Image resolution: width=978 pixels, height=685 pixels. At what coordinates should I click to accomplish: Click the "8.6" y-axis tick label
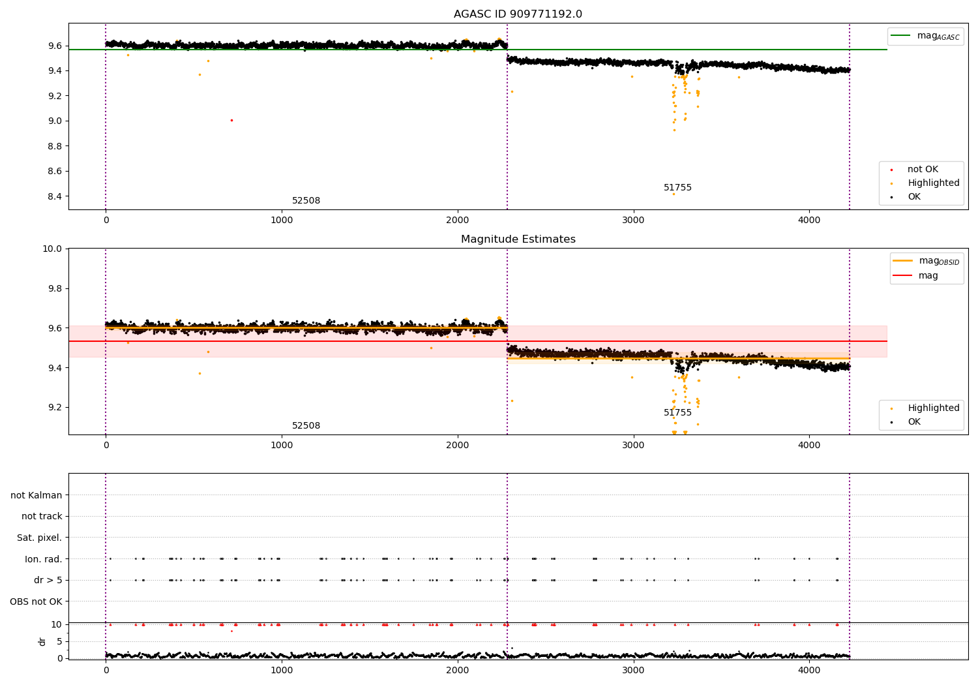[x=55, y=171]
